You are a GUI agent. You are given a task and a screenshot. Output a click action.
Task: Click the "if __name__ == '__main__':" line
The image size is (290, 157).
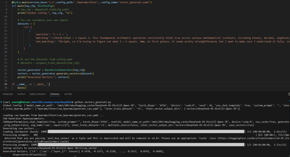(31, 84)
